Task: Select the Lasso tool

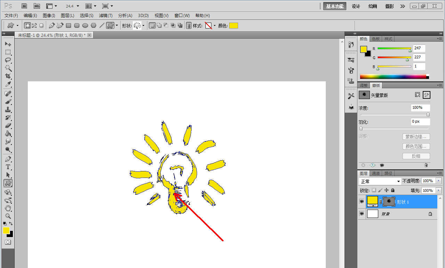Action: click(x=8, y=60)
